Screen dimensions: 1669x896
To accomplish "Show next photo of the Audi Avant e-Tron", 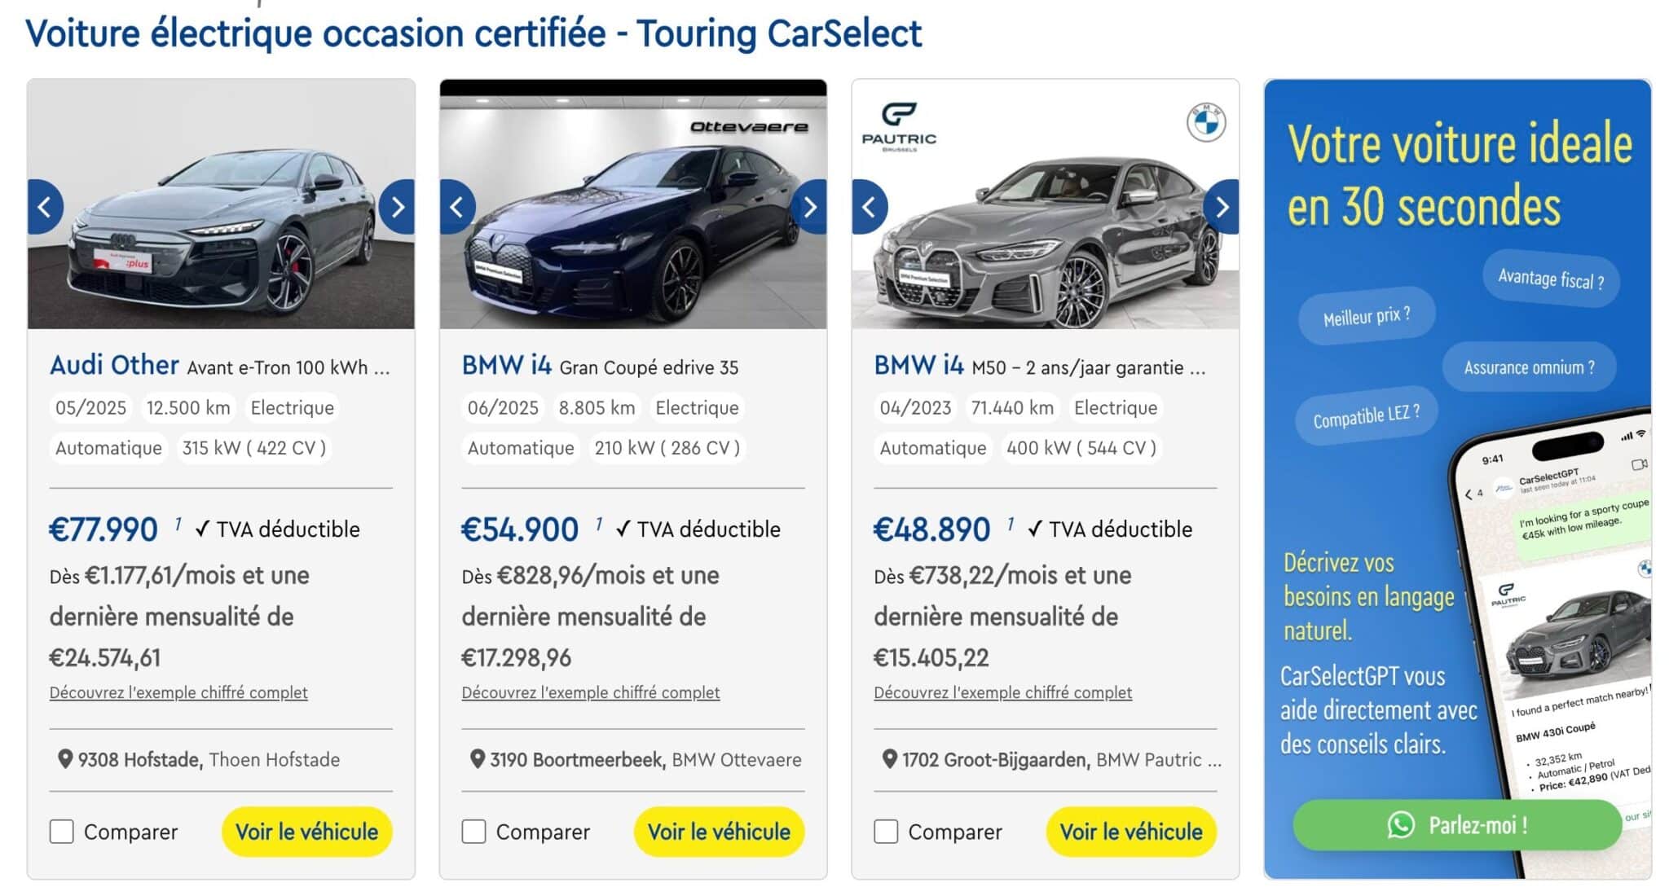I will click(x=397, y=207).
